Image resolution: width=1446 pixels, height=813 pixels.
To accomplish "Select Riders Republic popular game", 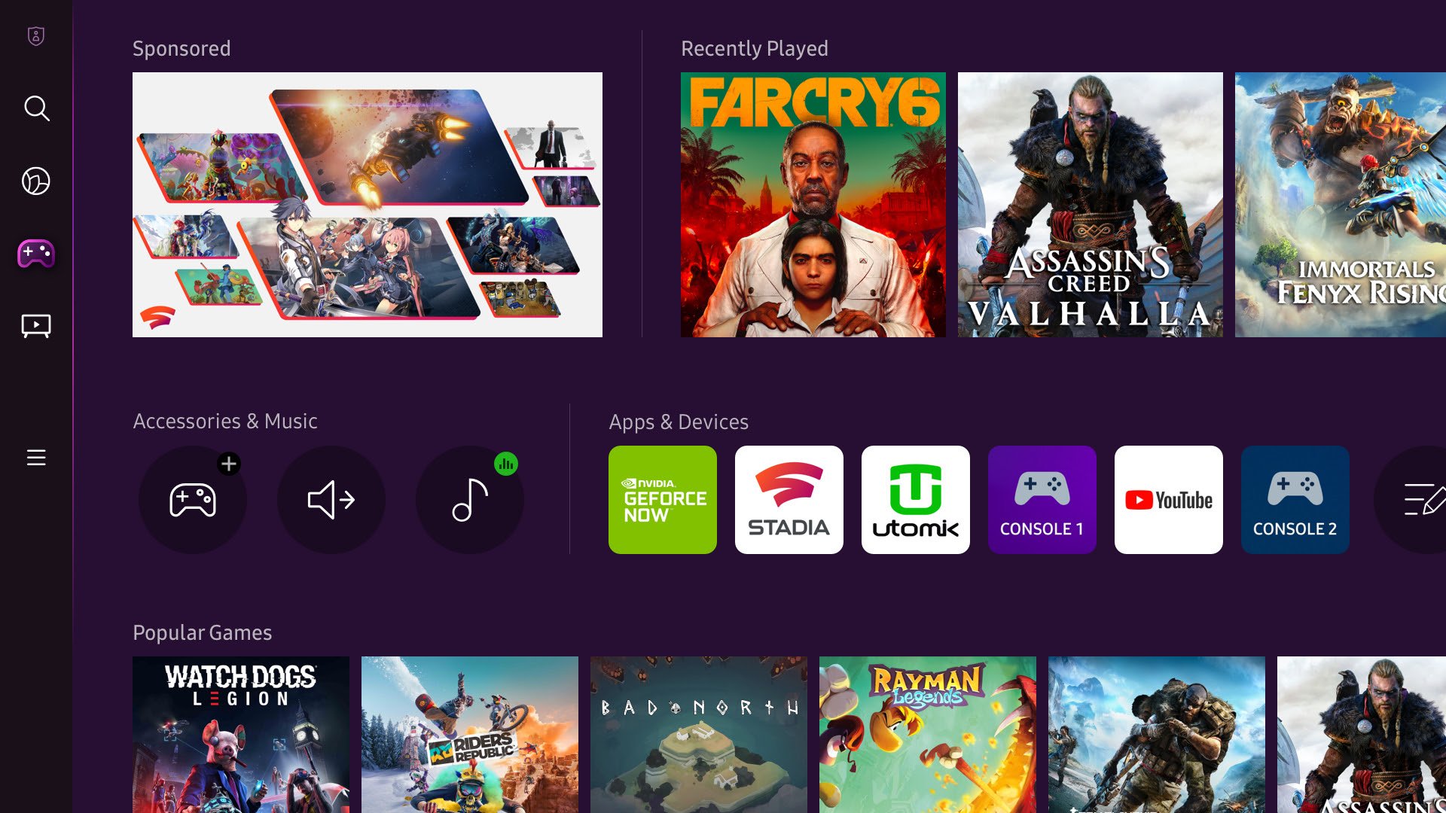I will (470, 735).
